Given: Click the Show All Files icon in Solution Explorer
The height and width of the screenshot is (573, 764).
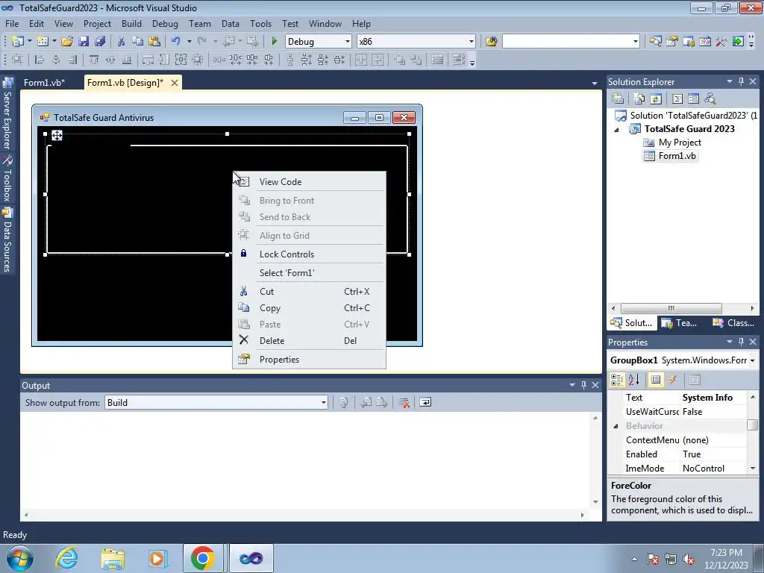Looking at the screenshot, I should pyautogui.click(x=639, y=98).
